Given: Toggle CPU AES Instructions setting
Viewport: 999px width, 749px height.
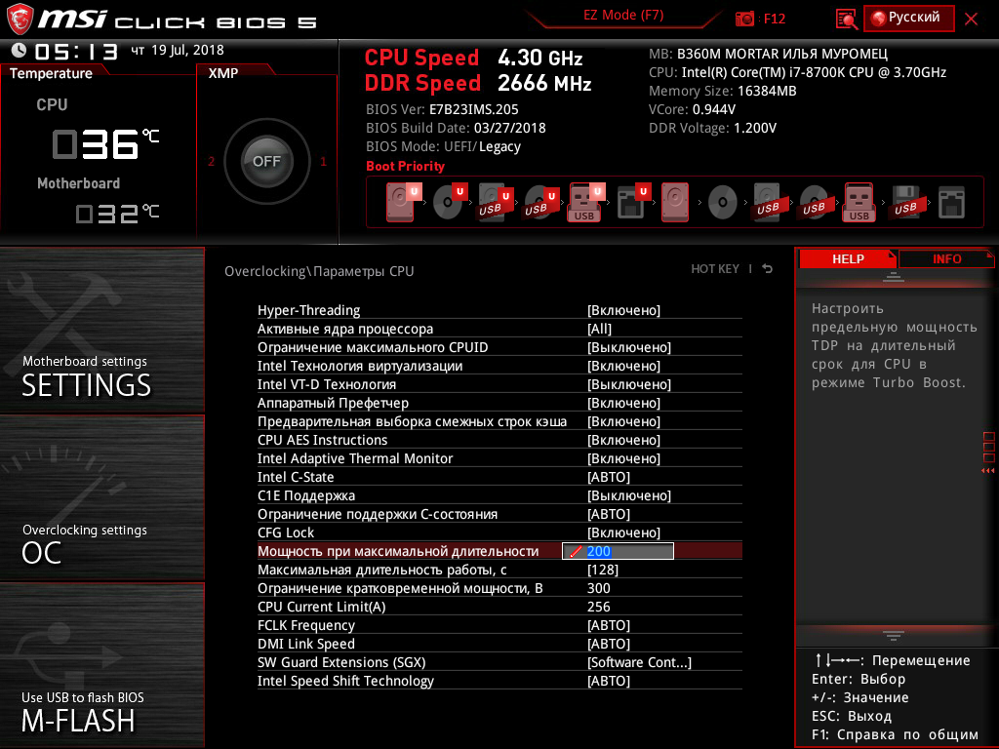Looking at the screenshot, I should point(499,440).
